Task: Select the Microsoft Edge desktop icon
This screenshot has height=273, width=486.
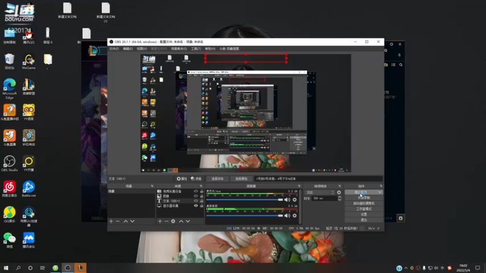Action: (x=9, y=89)
